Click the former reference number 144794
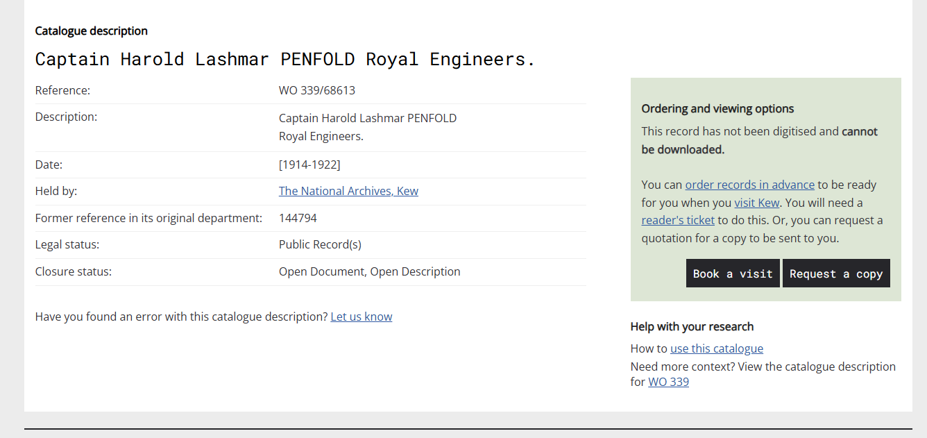The height and width of the screenshot is (438, 927). (x=298, y=218)
